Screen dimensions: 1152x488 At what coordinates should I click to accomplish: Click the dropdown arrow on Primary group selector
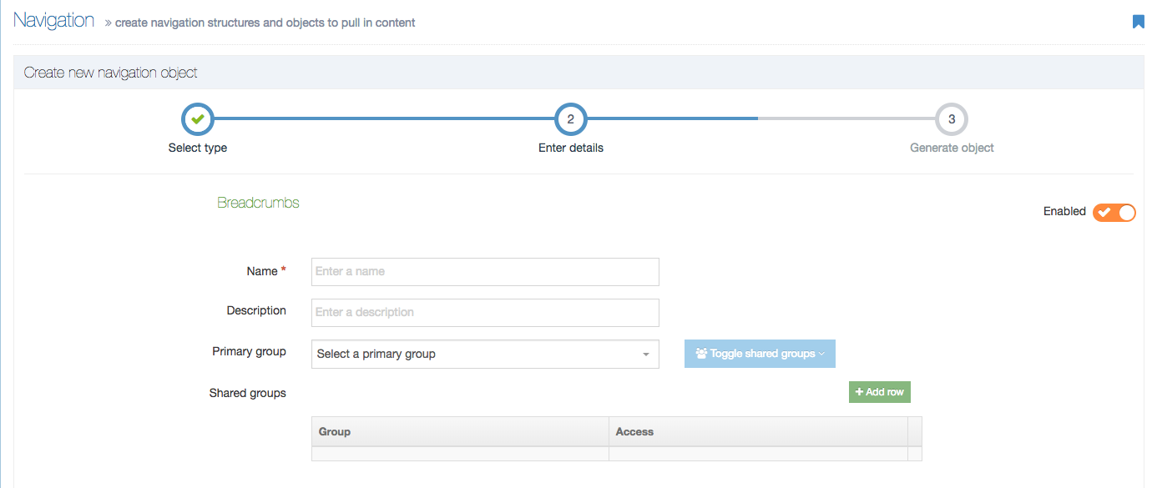pyautogui.click(x=647, y=354)
